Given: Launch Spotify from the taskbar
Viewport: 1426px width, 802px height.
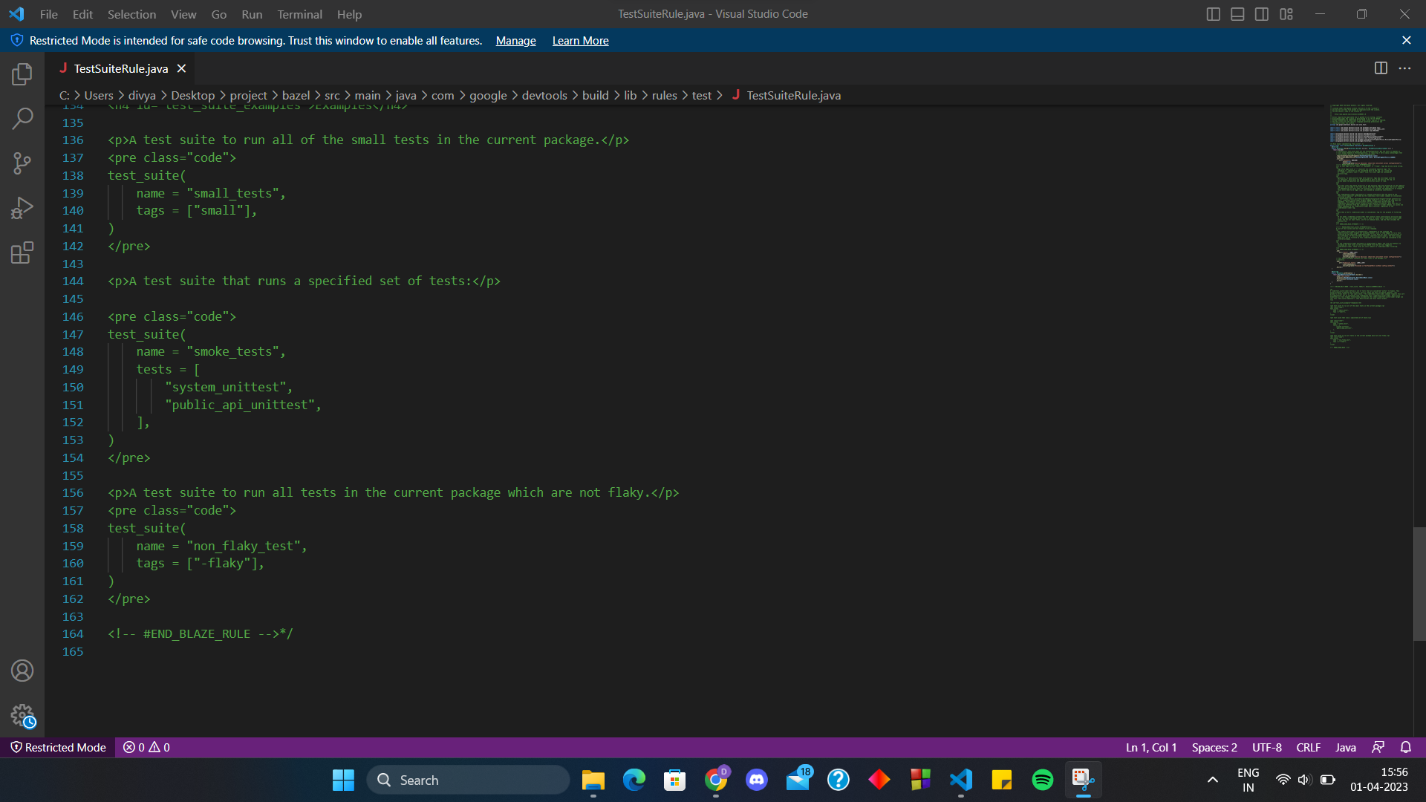Looking at the screenshot, I should point(1042,780).
